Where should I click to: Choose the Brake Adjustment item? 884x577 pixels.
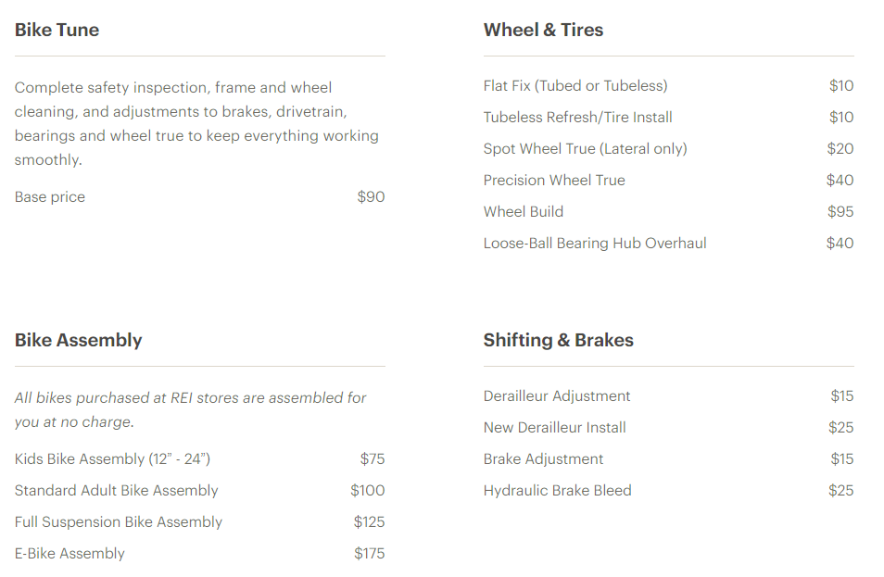click(543, 459)
